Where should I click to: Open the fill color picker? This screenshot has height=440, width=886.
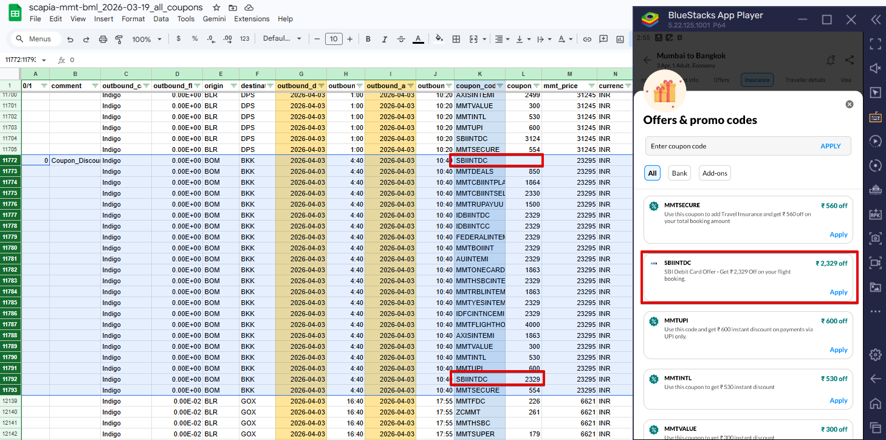tap(439, 39)
